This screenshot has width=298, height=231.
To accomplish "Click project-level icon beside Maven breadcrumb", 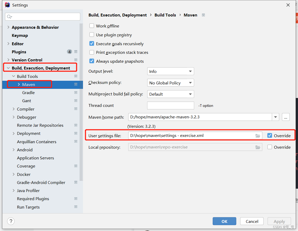I will coord(203,15).
